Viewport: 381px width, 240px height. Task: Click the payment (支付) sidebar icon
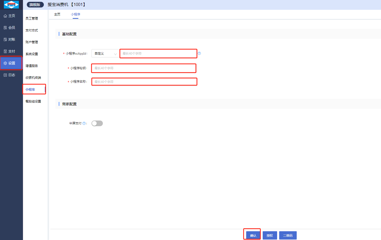pyautogui.click(x=5, y=52)
